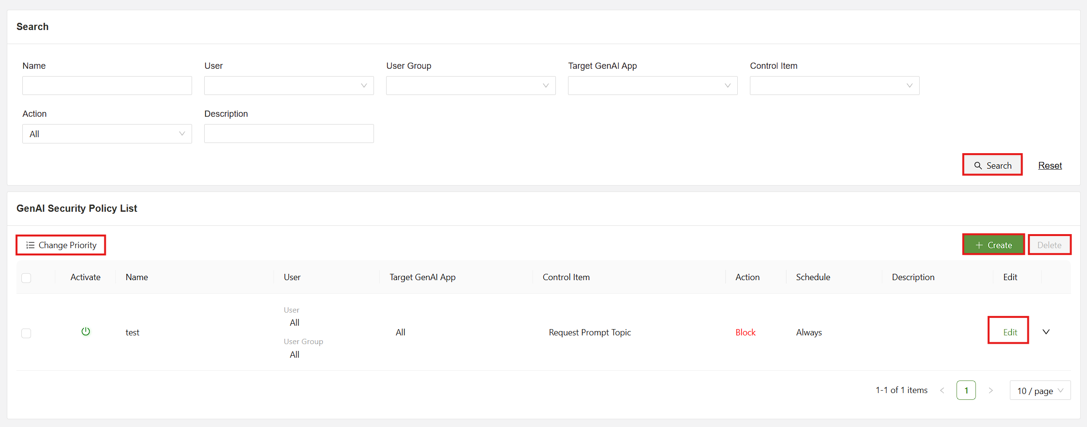The image size is (1087, 427).
Task: Click the Search button with magnifier icon
Action: point(992,165)
